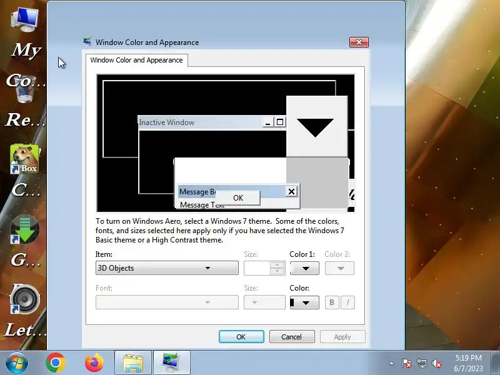This screenshot has width=500, height=375.
Task: Select the My Computer desktop icon
Action: point(25,20)
